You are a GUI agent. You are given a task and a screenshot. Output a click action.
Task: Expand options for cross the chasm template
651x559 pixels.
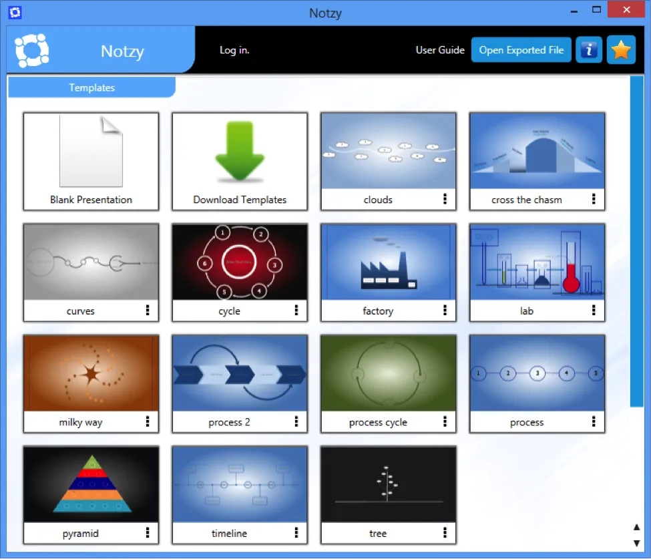tap(594, 199)
